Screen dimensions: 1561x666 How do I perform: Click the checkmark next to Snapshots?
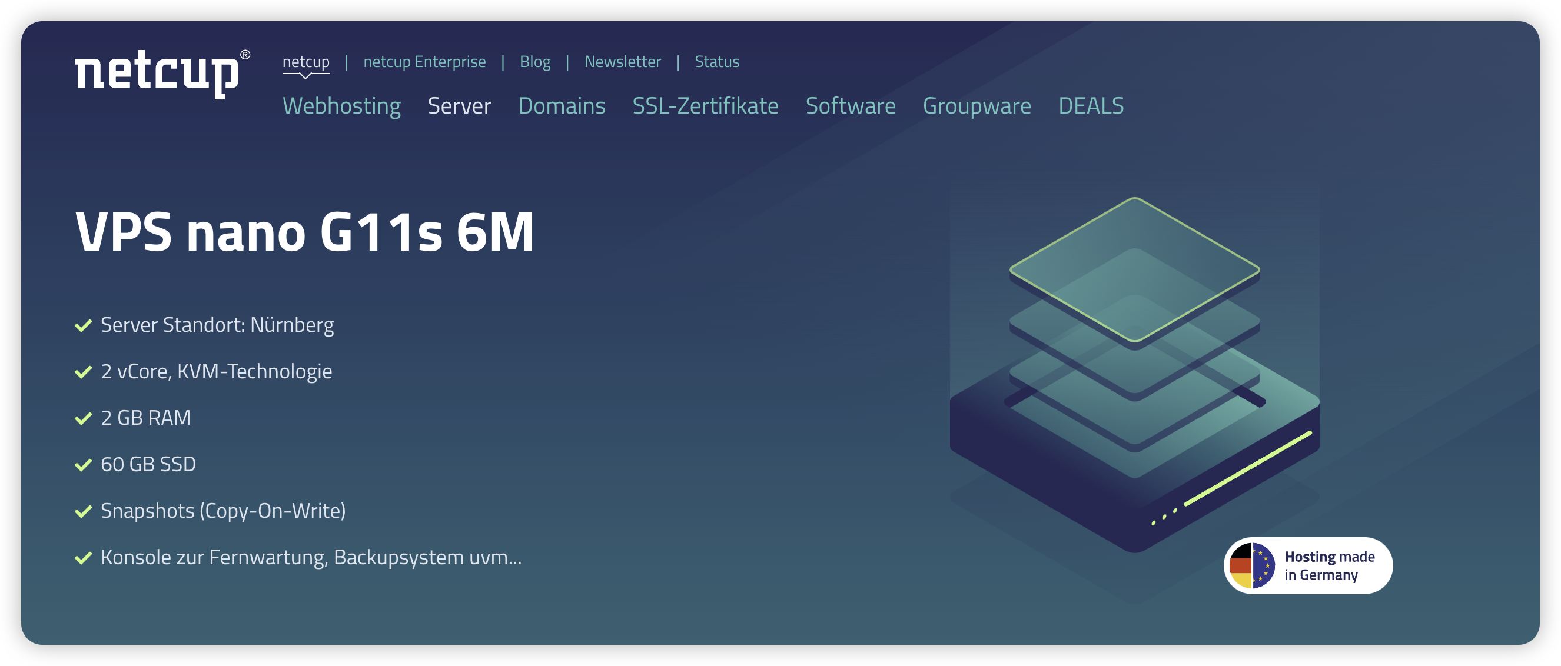(x=83, y=512)
